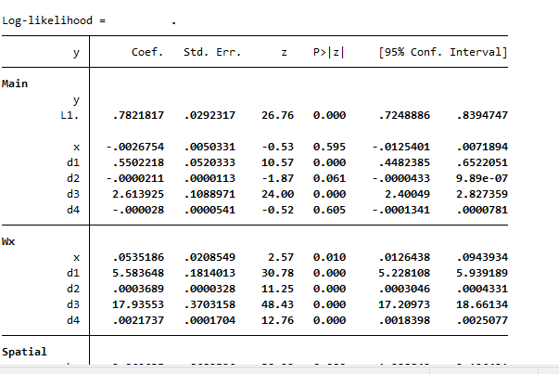Select the "Coef." column header
This screenshot has height=374, width=559.
147,52
